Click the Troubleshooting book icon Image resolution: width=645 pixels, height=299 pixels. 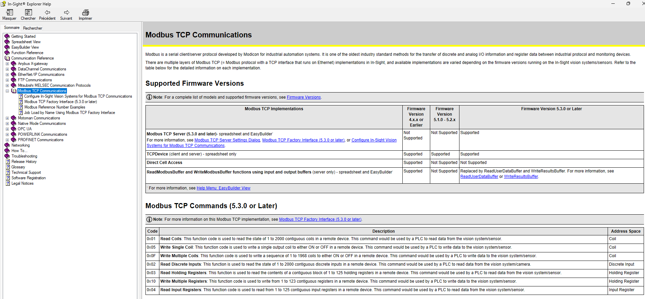click(7, 156)
